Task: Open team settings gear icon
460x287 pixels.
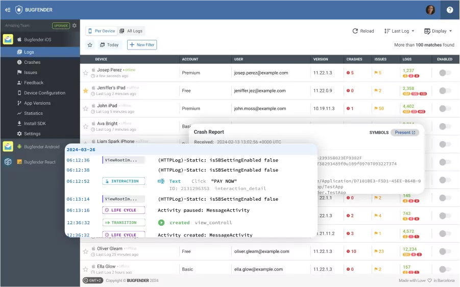Action: [x=75, y=26]
